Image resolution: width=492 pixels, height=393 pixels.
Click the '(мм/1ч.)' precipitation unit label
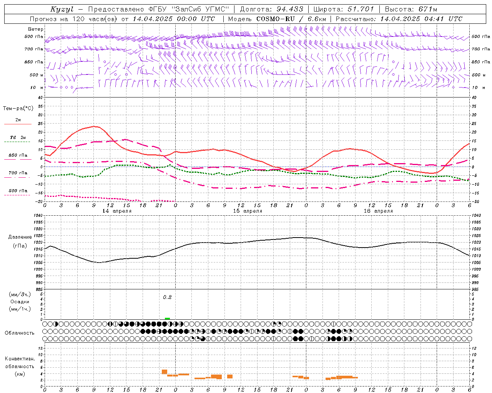click(x=20, y=309)
